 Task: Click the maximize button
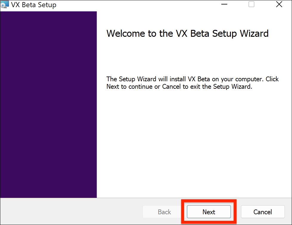[251, 4]
